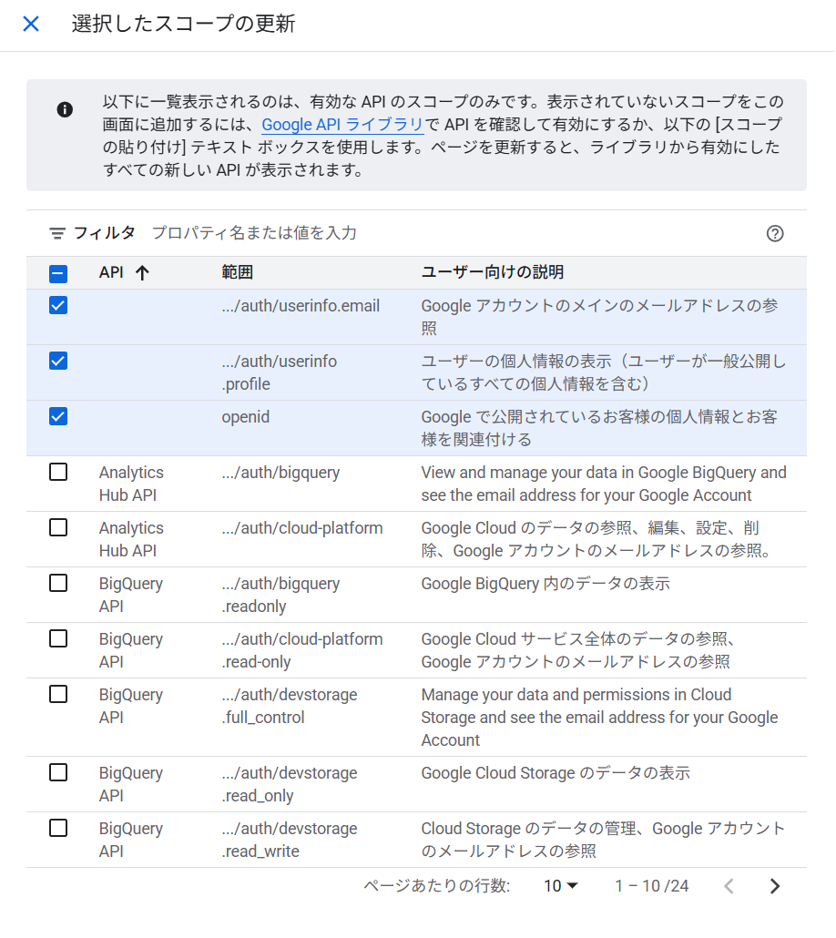
Task: Check the devstorage.full_control scope
Action: pos(58,694)
